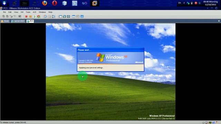Image resolution: width=221 pixels, height=124 pixels.
Task: Click the green Power On play icon
Action: click(35, 17)
